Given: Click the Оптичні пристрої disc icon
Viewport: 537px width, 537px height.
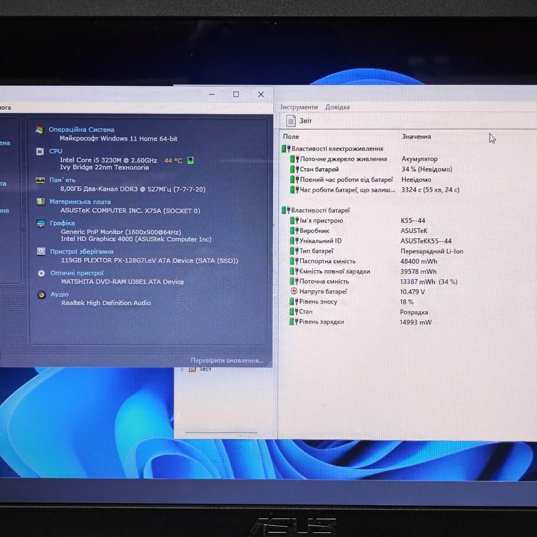Looking at the screenshot, I should click(41, 273).
